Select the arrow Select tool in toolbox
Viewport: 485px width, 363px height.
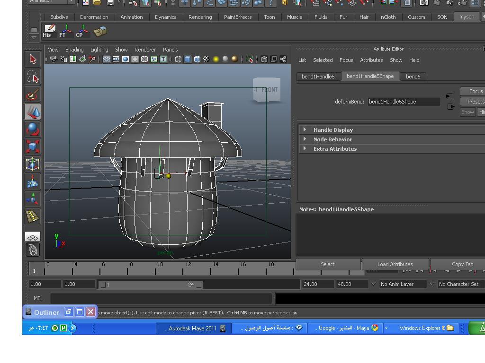(x=33, y=59)
